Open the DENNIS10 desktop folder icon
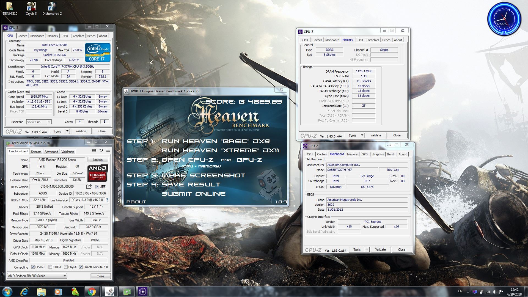The image size is (528, 297). click(x=10, y=8)
